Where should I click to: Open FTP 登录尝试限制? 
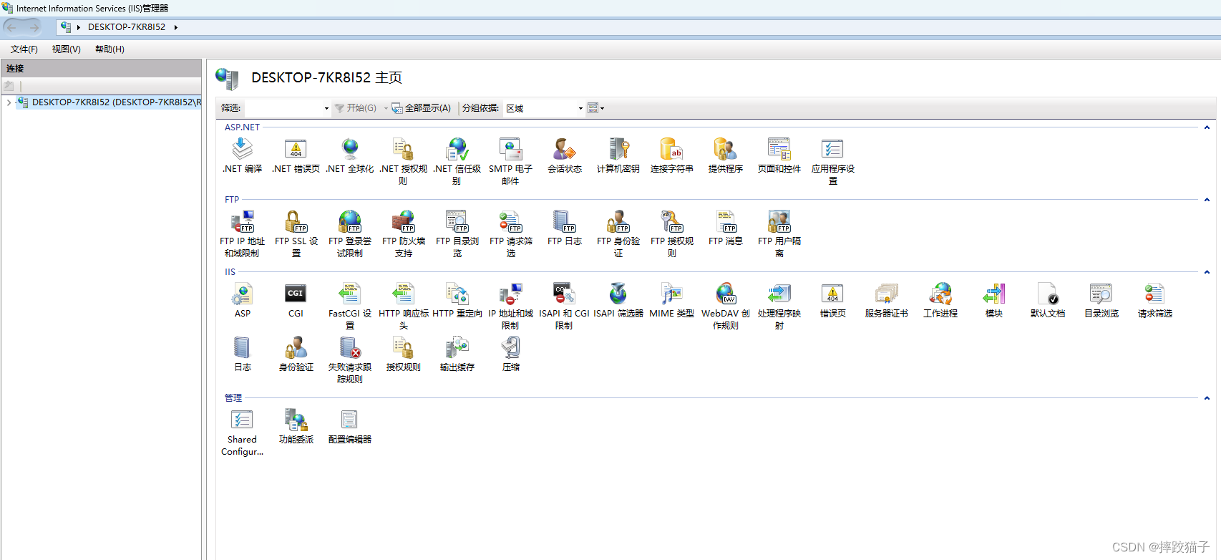[x=350, y=233]
